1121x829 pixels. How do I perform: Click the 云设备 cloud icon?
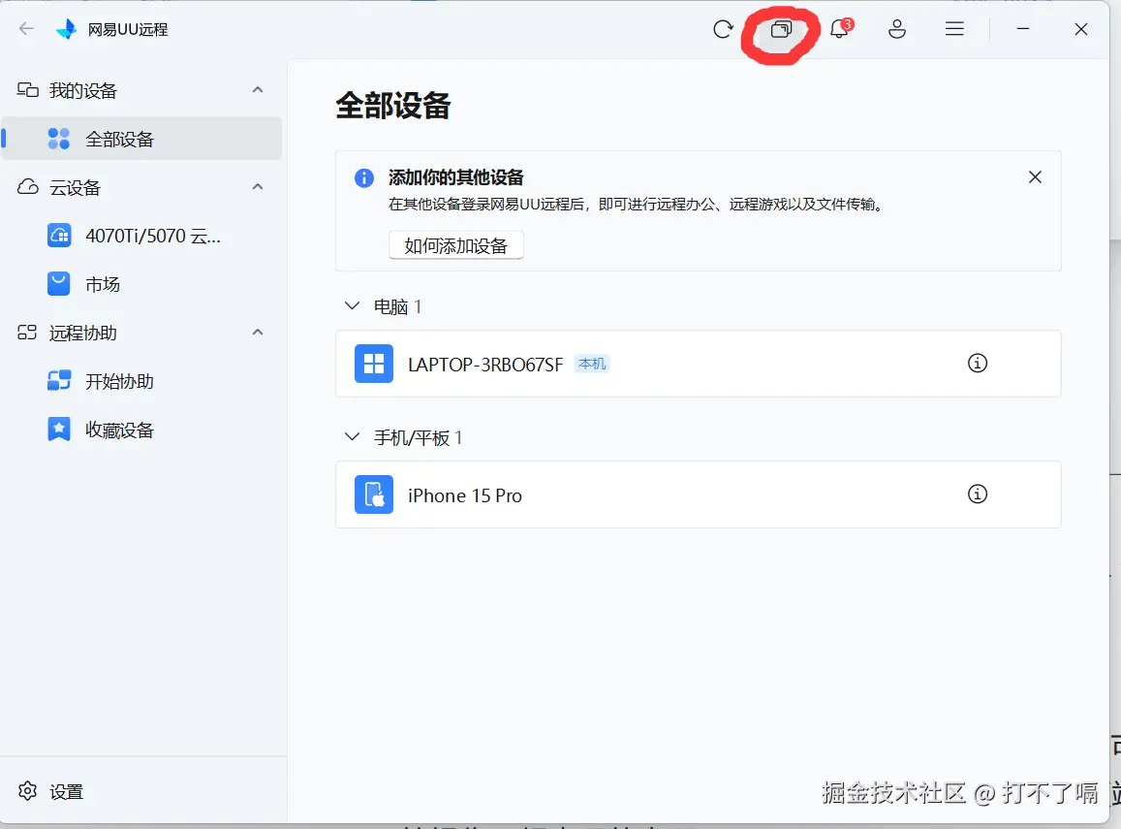pos(28,187)
